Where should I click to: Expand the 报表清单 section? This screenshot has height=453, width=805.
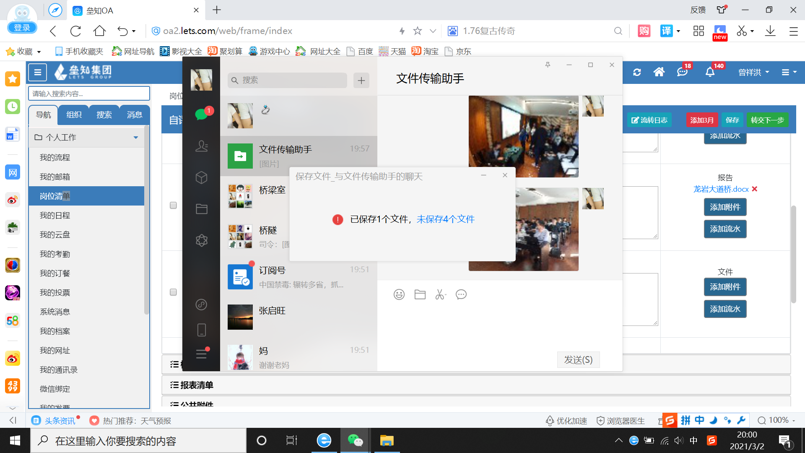[x=197, y=385]
